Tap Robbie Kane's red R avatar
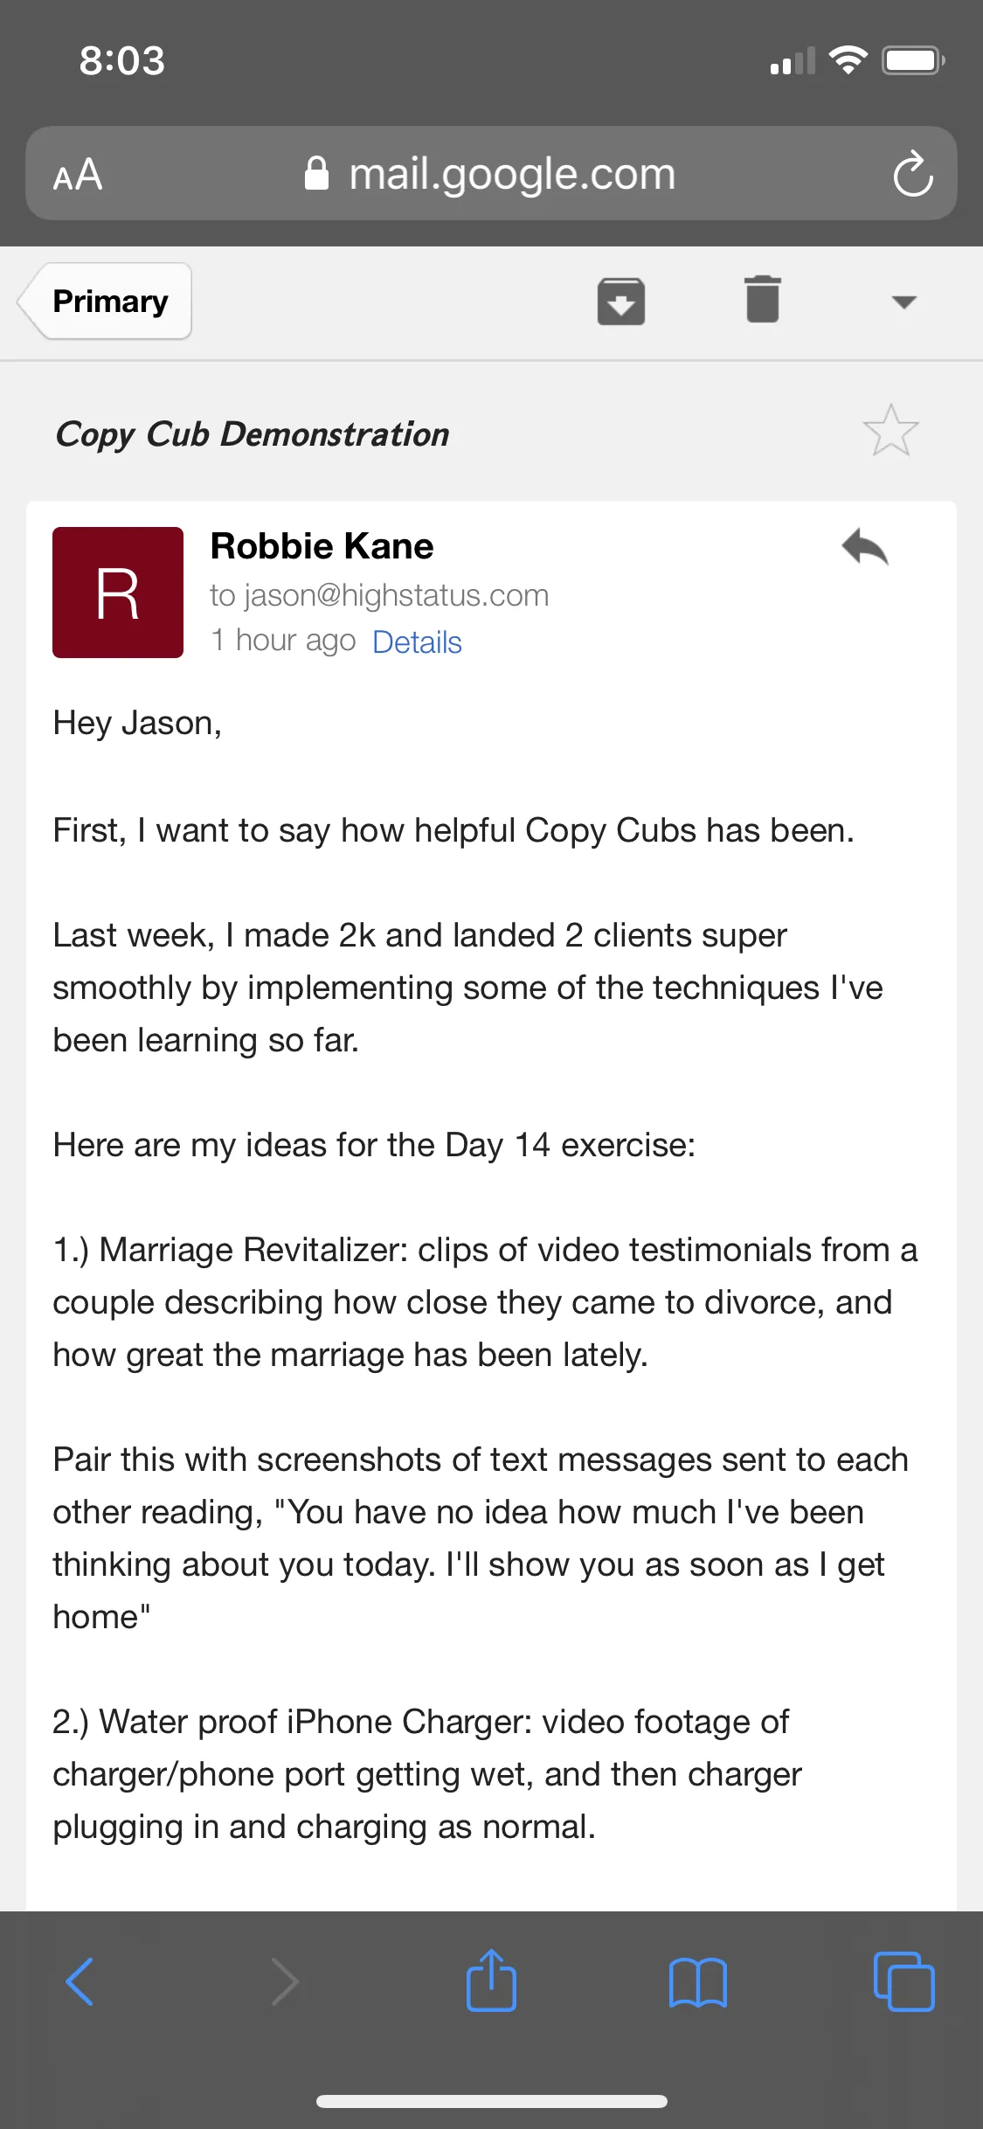983x2129 pixels. (x=118, y=593)
